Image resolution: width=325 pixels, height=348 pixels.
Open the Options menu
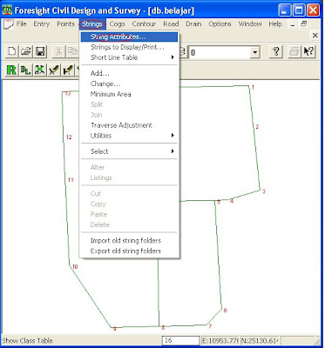220,23
